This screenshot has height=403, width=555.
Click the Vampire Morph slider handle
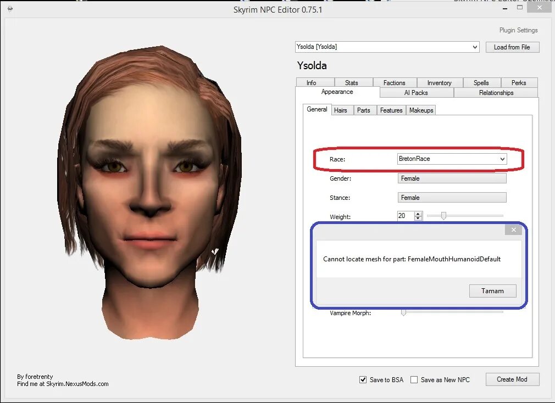point(403,312)
